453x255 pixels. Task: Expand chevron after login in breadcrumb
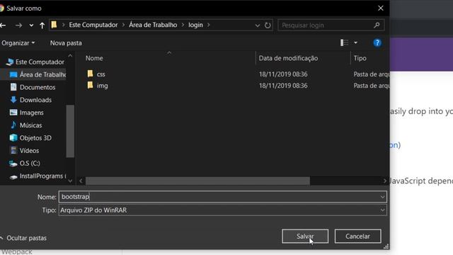coord(209,25)
